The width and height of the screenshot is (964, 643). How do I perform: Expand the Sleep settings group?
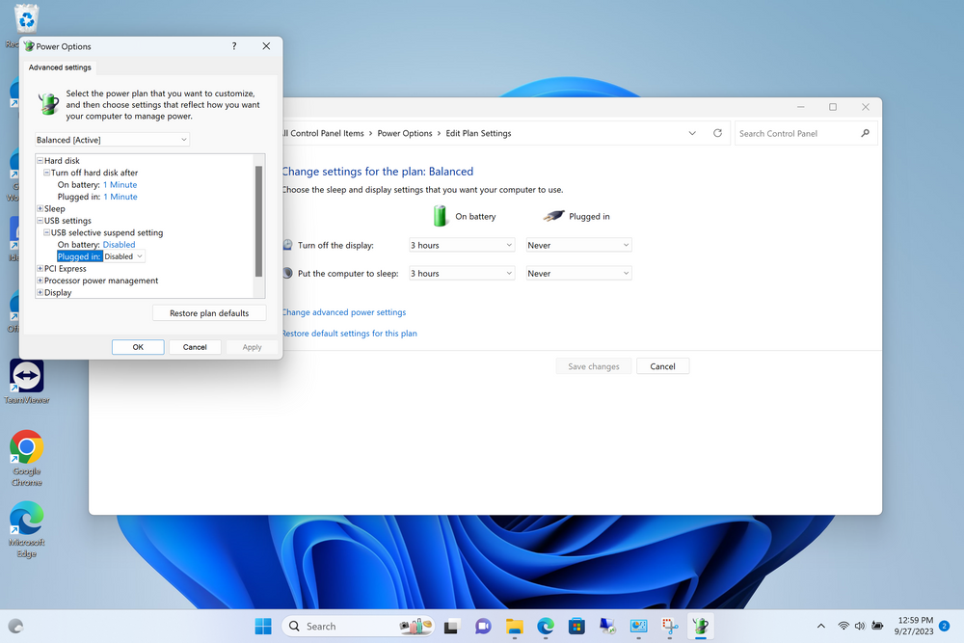pos(40,208)
